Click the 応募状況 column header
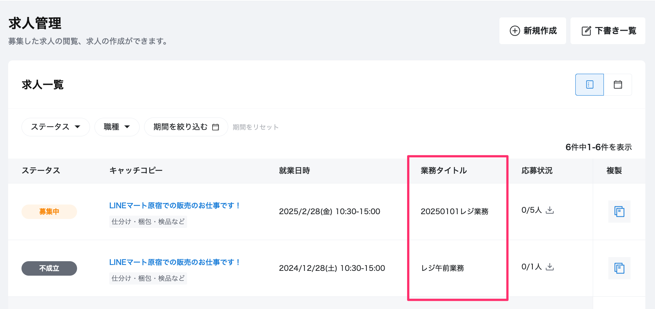The width and height of the screenshot is (655, 309). click(x=537, y=170)
